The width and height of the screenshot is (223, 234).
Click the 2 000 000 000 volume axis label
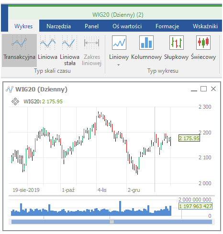[x=195, y=200]
